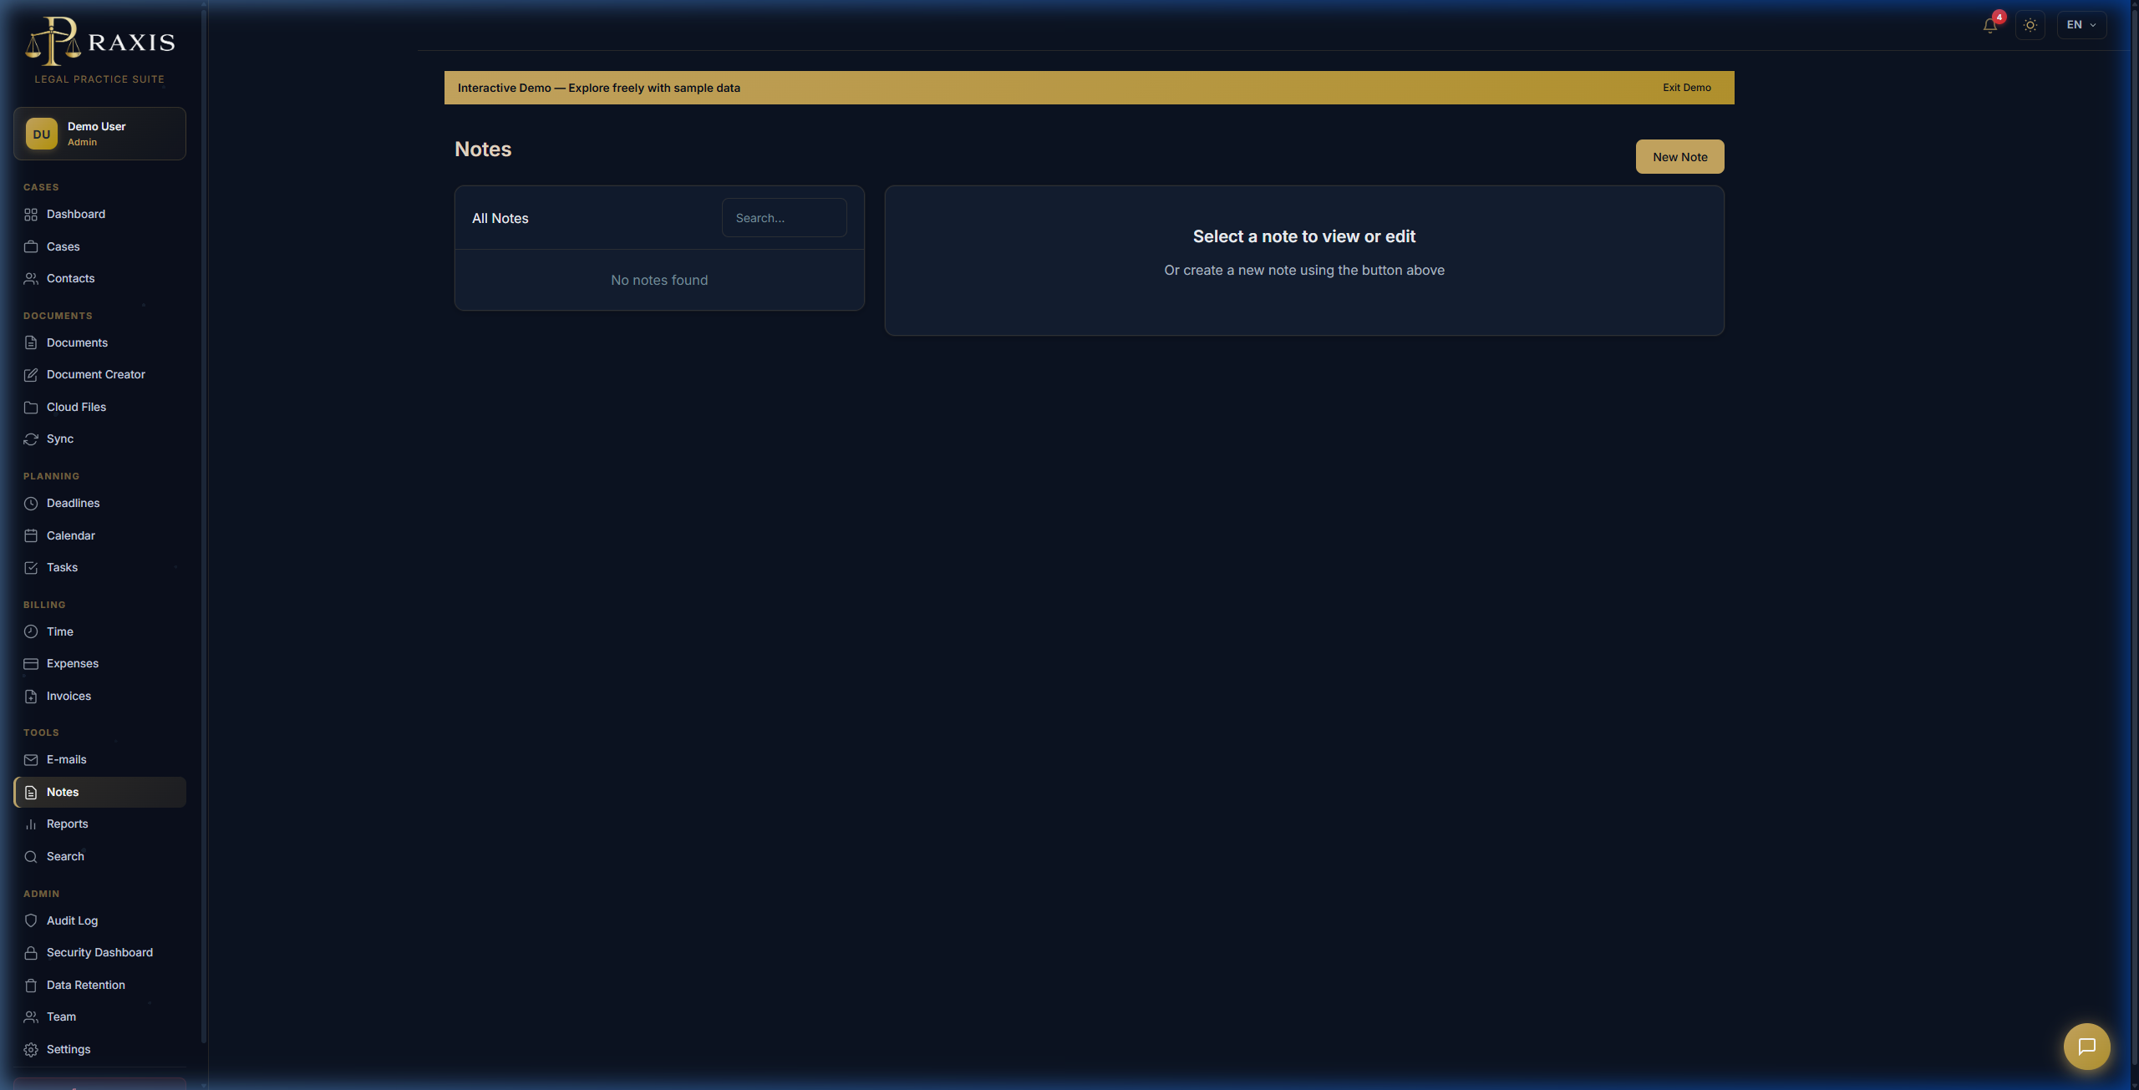
Task: Click the DU avatar badge
Action: tap(42, 134)
